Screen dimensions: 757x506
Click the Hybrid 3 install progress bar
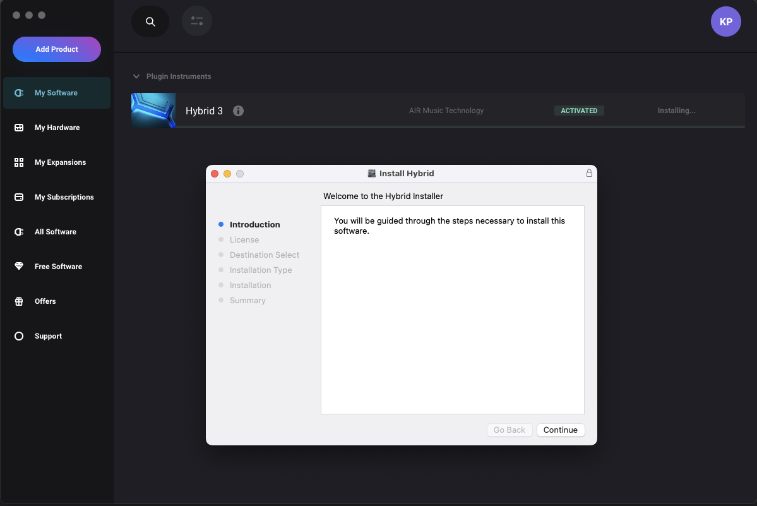coord(460,126)
